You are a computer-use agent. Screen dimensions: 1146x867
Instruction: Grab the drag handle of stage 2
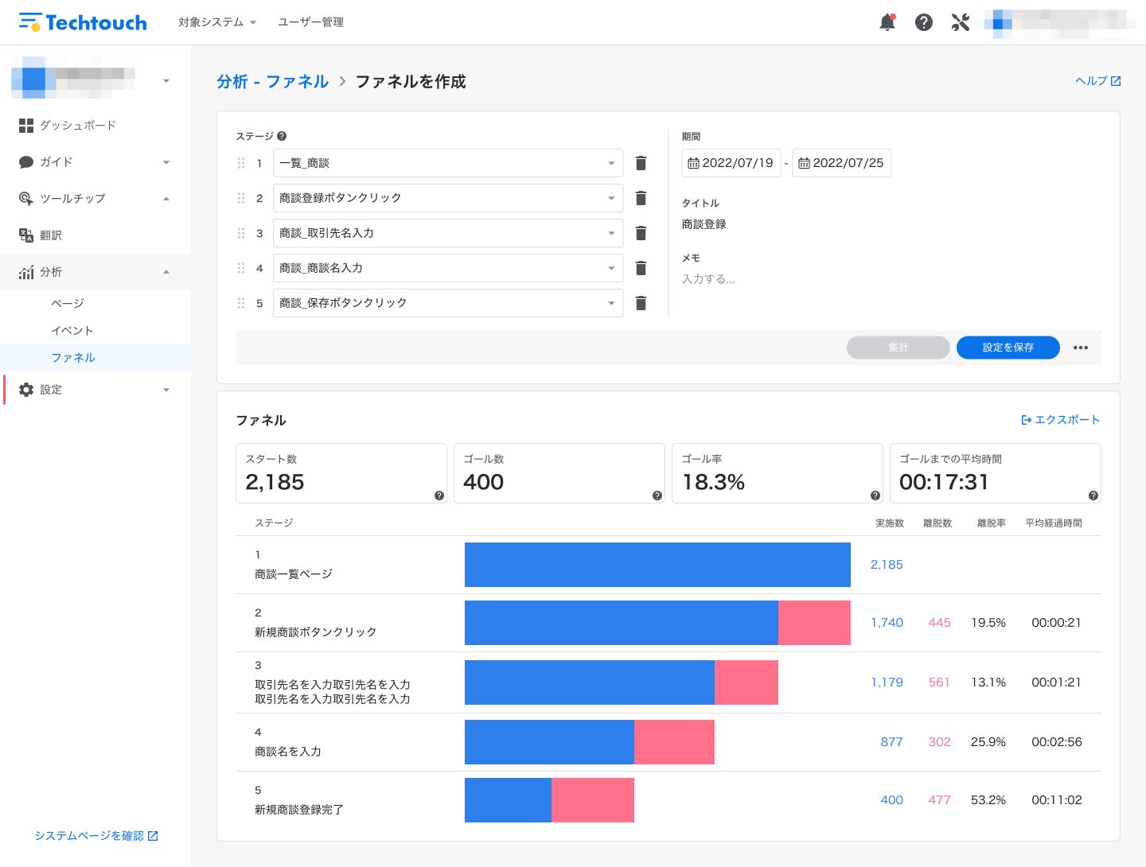241,198
